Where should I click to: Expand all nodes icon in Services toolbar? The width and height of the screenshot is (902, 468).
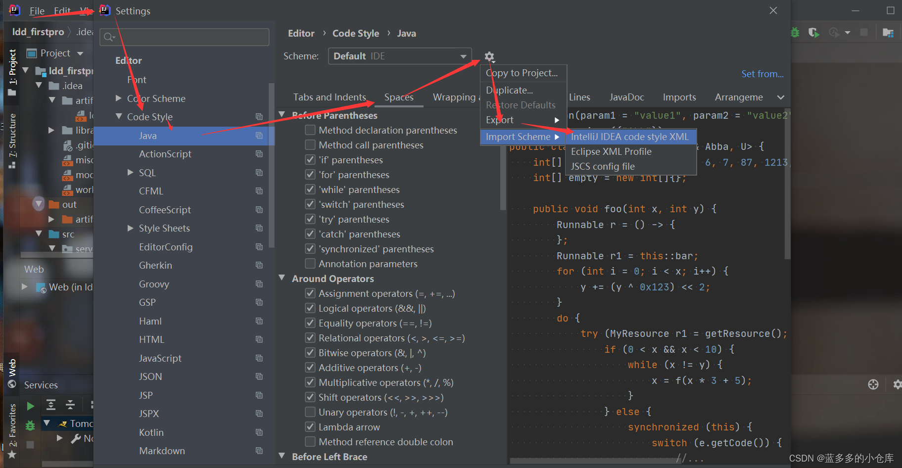(x=50, y=405)
